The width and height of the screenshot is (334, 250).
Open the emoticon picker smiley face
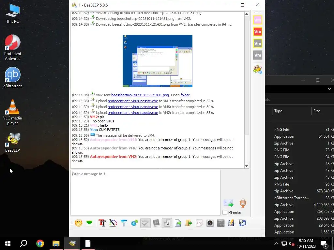(x=78, y=223)
